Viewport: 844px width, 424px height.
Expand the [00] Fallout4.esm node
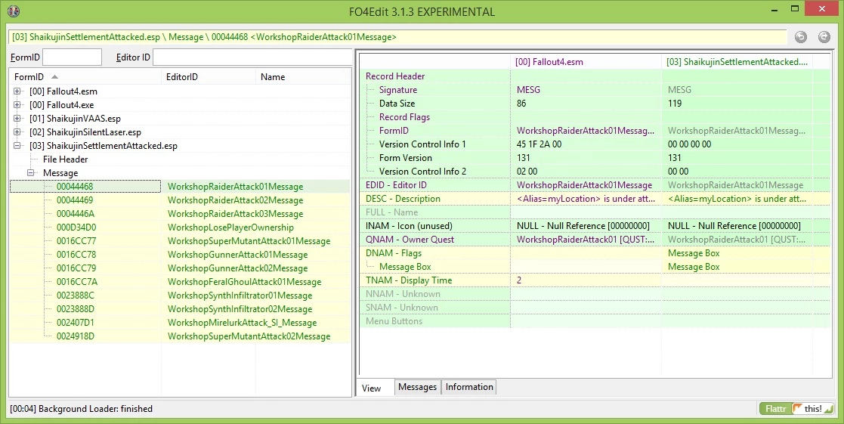17,91
